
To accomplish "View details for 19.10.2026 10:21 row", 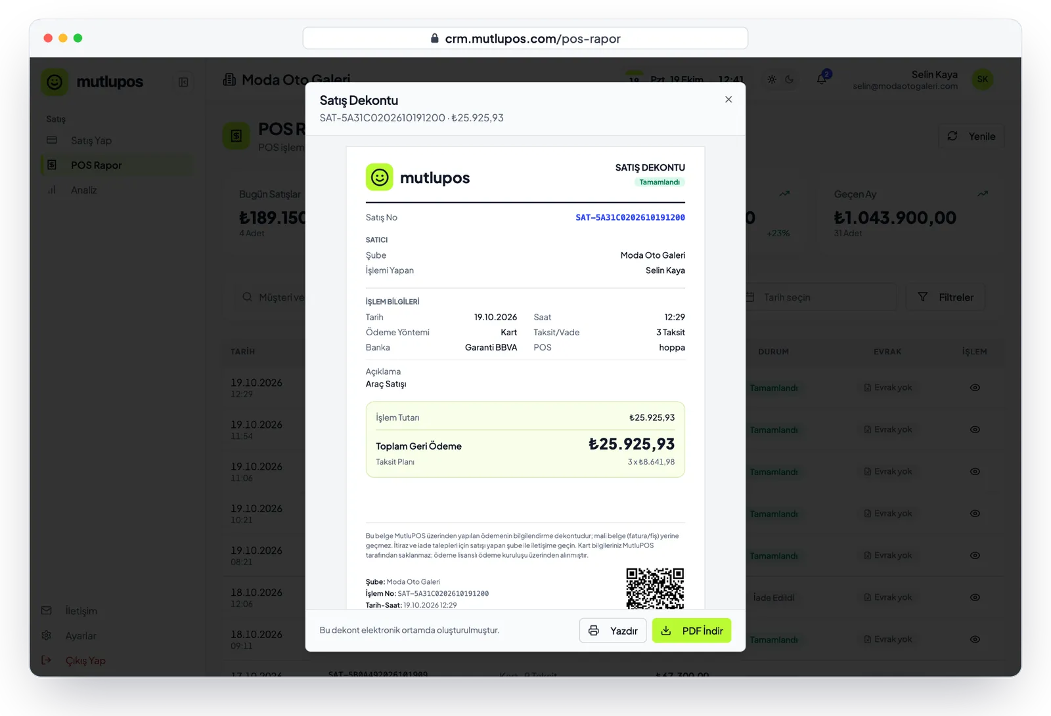I will [975, 514].
